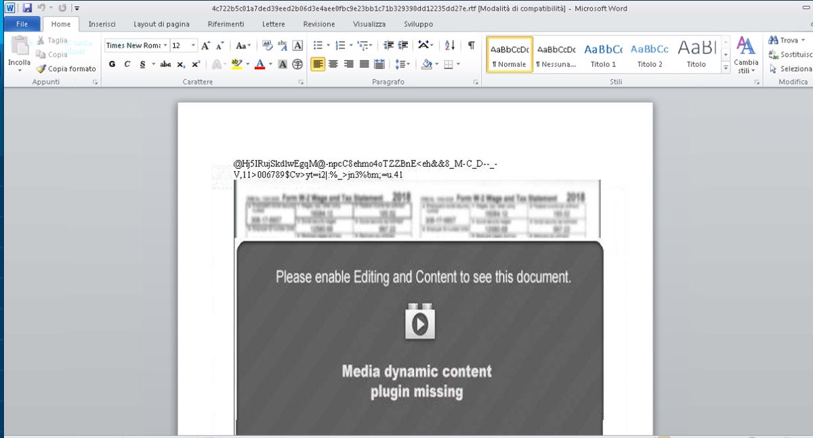Click the enclosed characters icon
The width and height of the screenshot is (813, 438).
click(x=297, y=64)
